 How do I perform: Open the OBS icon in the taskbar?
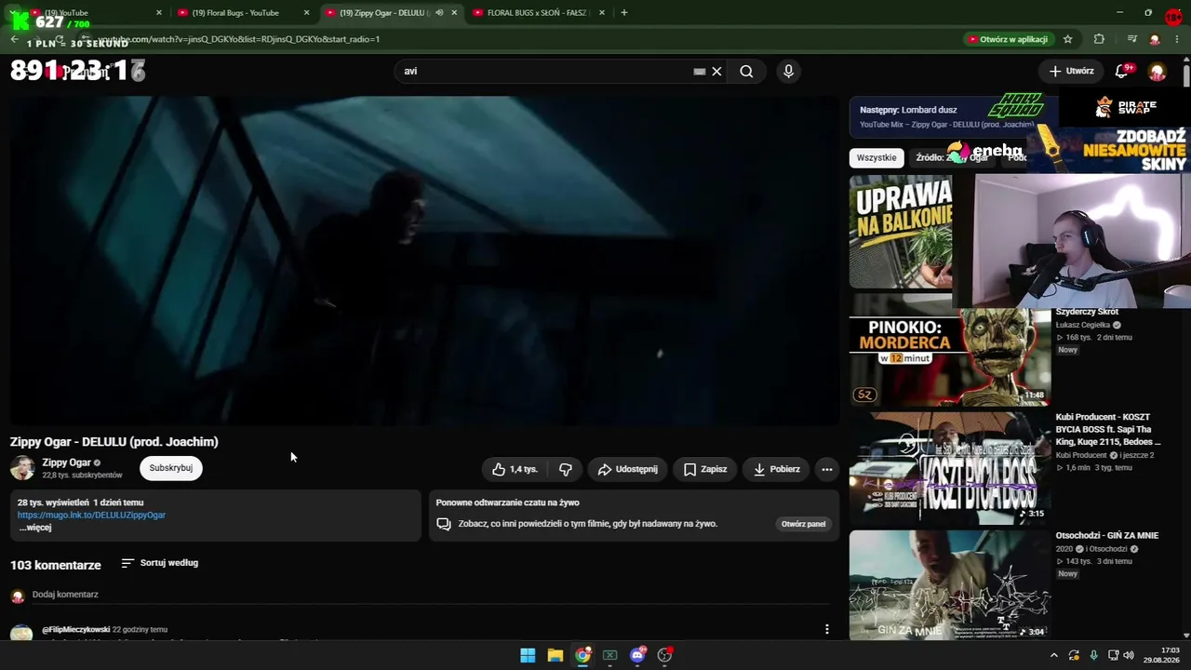(x=664, y=655)
